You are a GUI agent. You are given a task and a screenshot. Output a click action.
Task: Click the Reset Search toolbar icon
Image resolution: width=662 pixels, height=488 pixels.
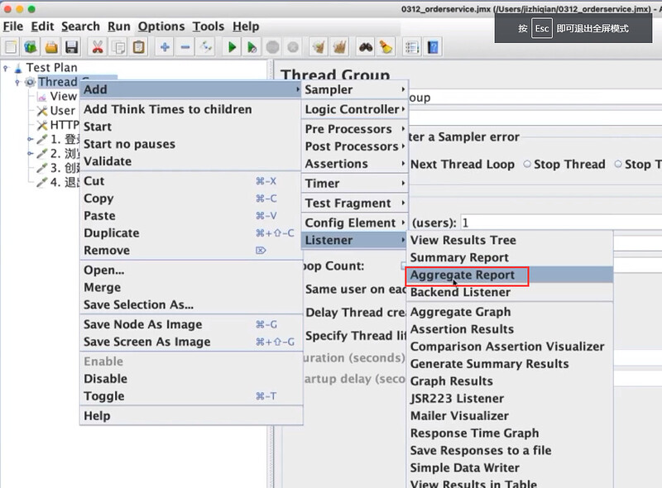[386, 47]
